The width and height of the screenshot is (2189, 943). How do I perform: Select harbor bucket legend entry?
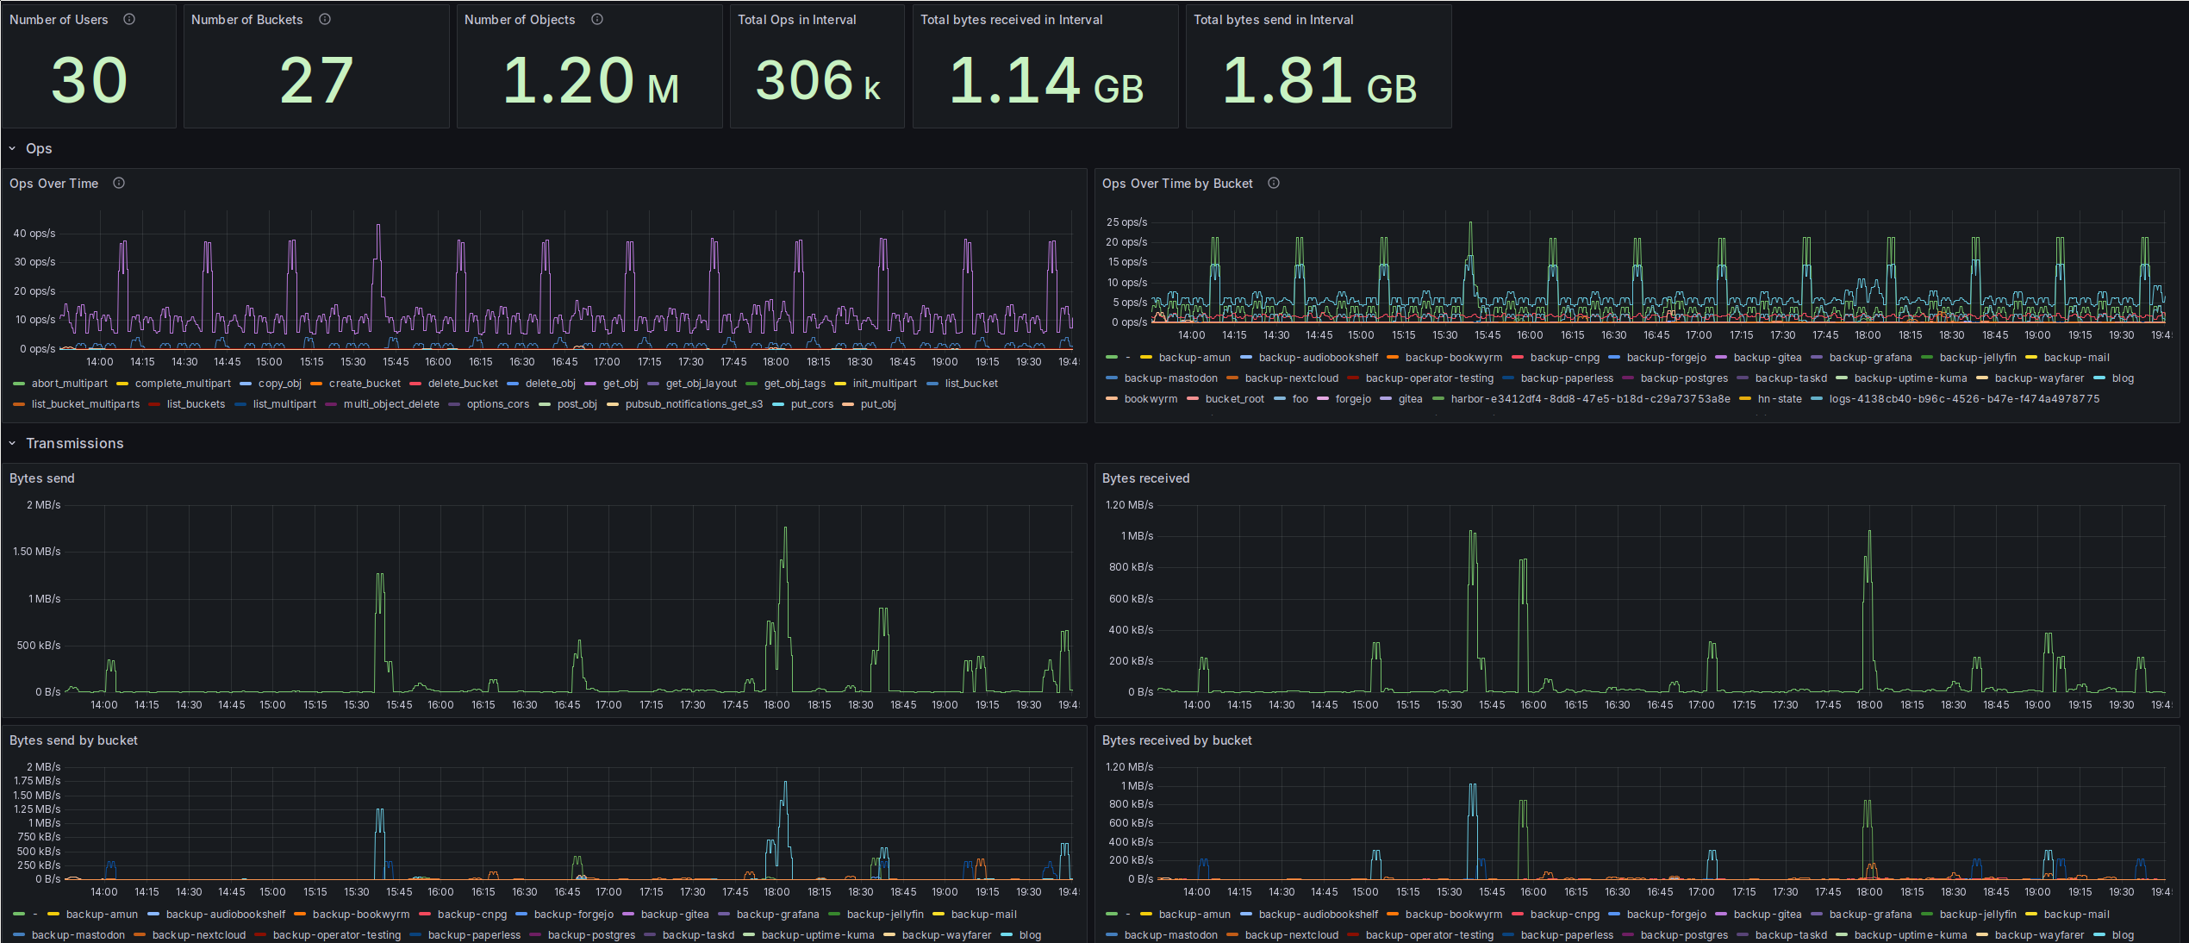point(1589,399)
